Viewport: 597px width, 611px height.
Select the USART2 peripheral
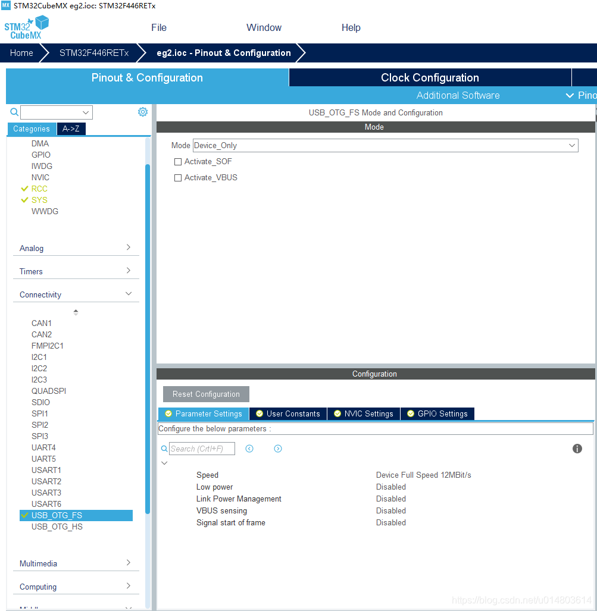[x=46, y=481]
